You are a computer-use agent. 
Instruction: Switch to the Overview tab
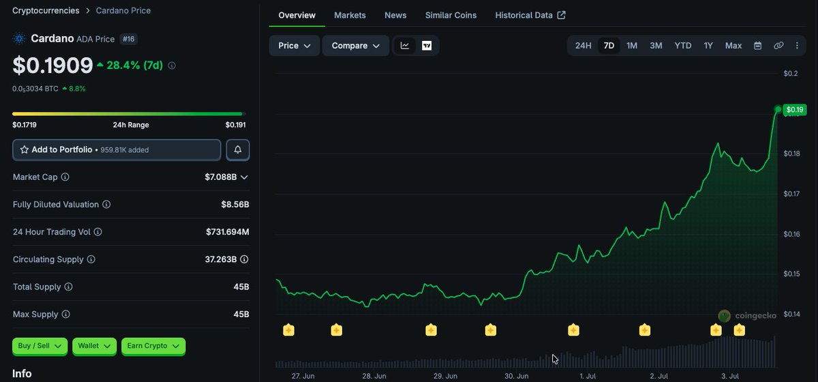point(297,15)
